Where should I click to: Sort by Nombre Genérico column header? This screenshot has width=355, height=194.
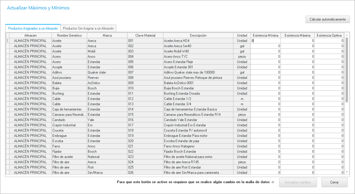(x=69, y=35)
